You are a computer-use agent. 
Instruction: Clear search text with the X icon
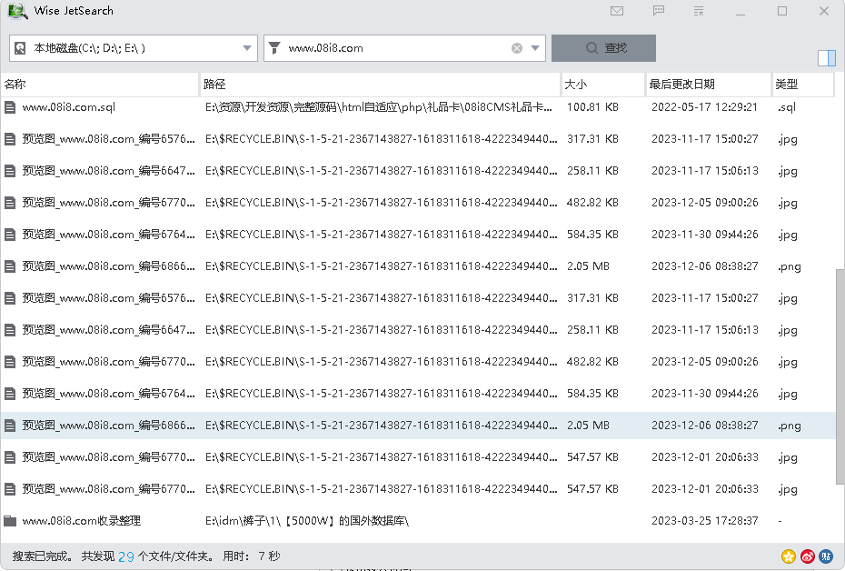pyautogui.click(x=516, y=47)
